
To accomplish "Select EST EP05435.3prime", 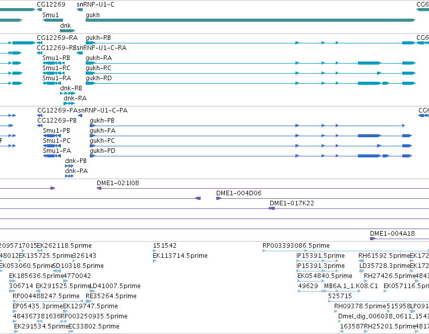I will pos(15,312).
